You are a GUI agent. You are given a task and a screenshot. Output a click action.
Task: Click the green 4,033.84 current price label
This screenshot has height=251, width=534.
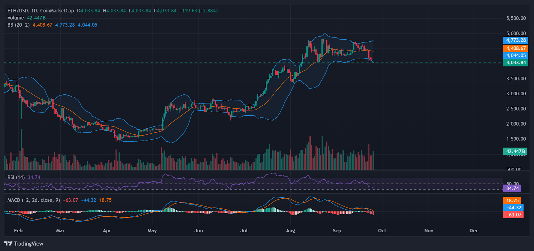pos(516,63)
